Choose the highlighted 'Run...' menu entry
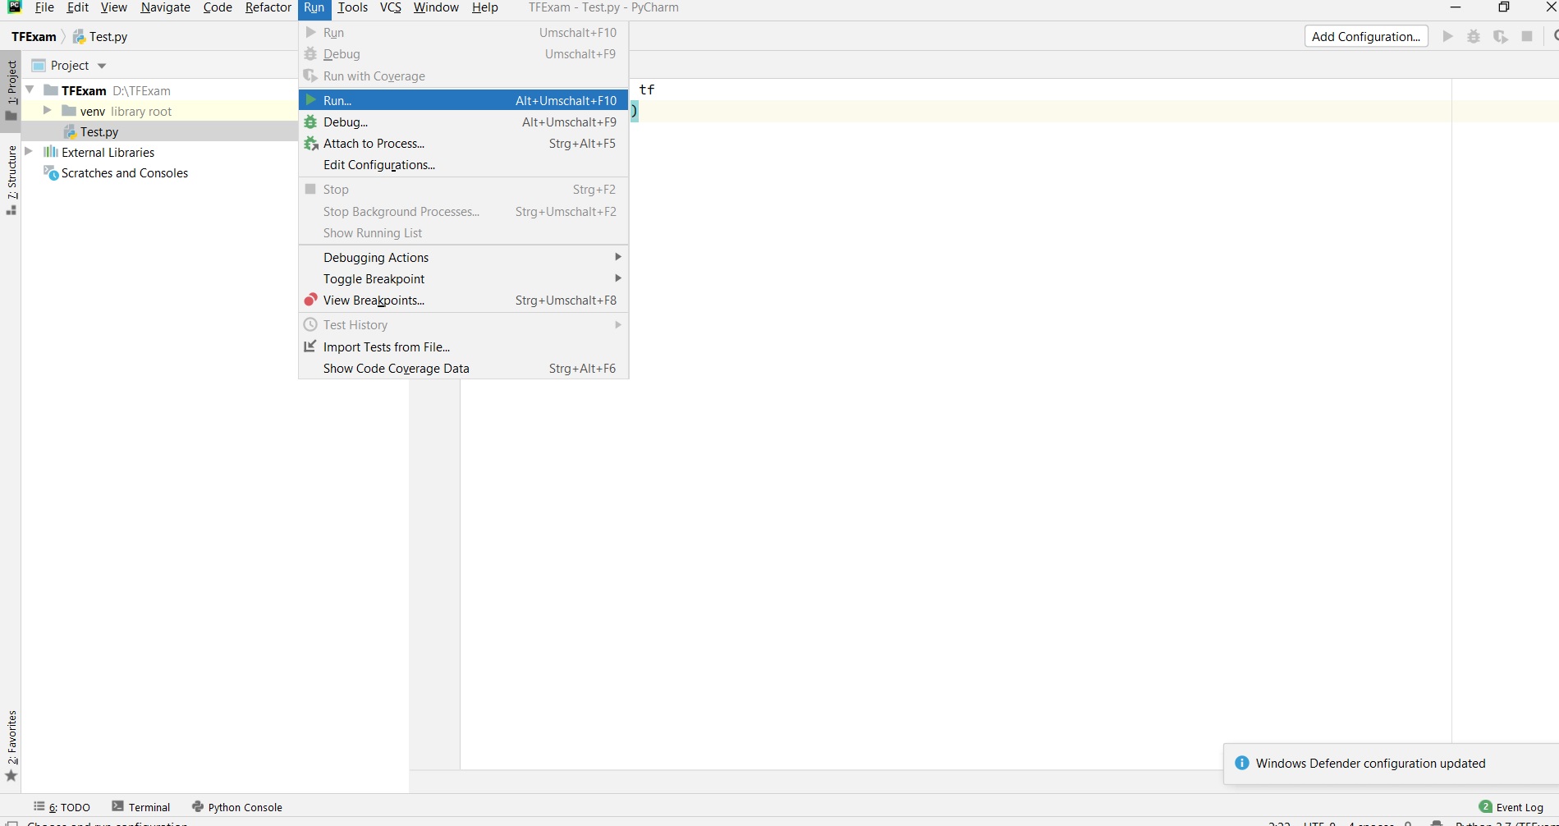This screenshot has width=1559, height=826. pyautogui.click(x=463, y=100)
